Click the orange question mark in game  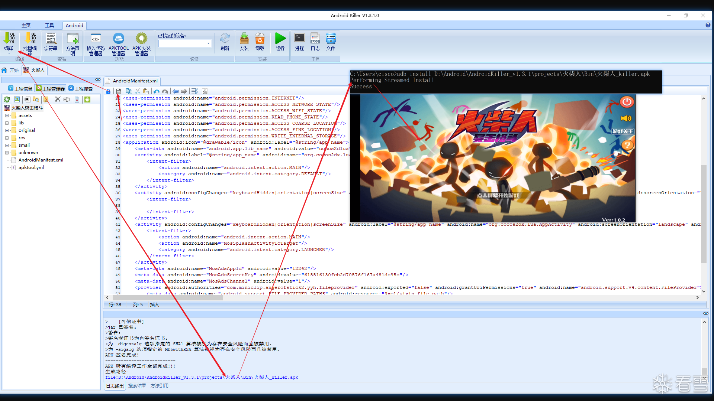tap(627, 145)
